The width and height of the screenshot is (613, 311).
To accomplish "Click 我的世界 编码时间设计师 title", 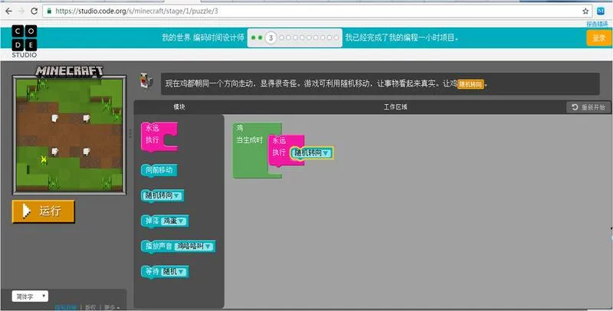I will (203, 38).
